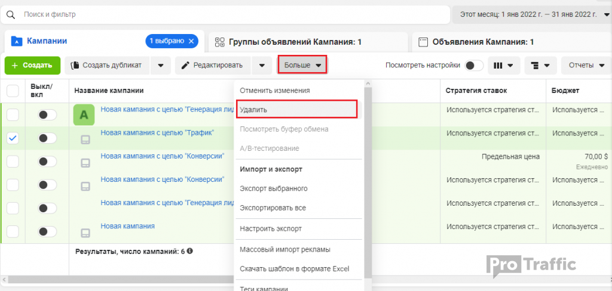Expand arrow beside 'Создать дубликат'
This screenshot has width=612, height=291.
tap(161, 66)
